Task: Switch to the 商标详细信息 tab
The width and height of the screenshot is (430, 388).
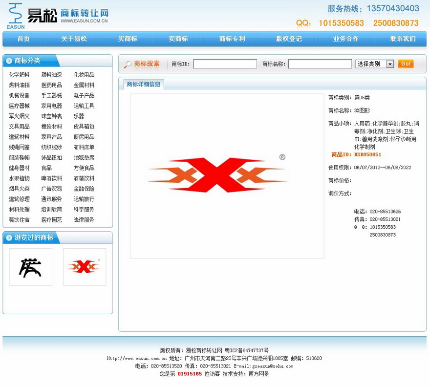Action: click(144, 84)
